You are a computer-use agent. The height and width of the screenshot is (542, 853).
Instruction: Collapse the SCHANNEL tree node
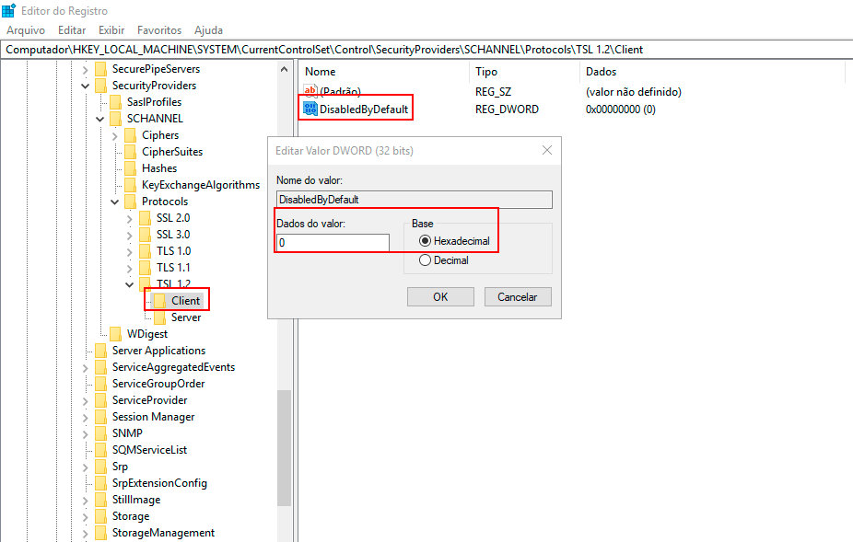pyautogui.click(x=100, y=119)
